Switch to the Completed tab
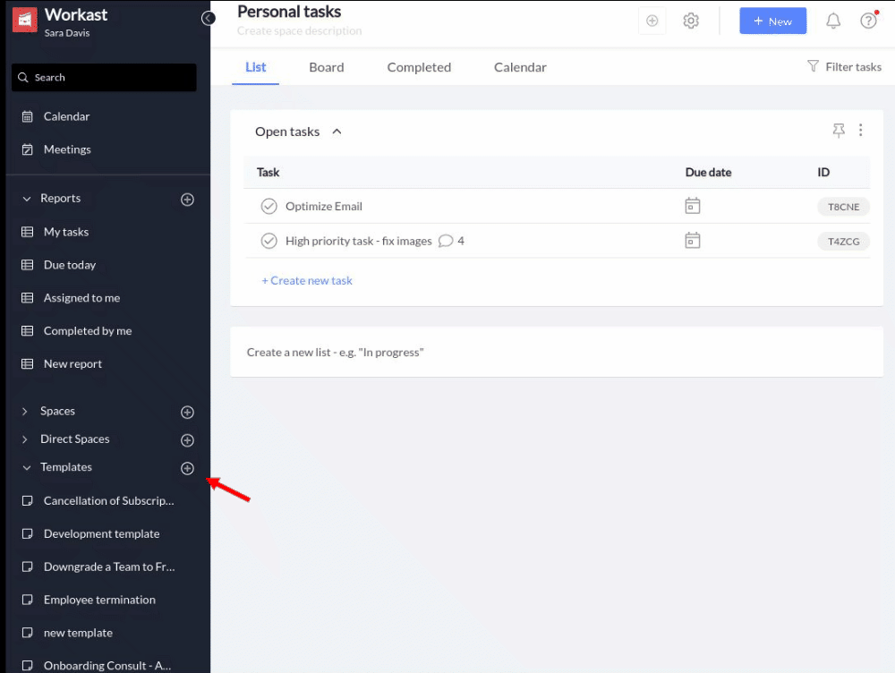 [419, 67]
